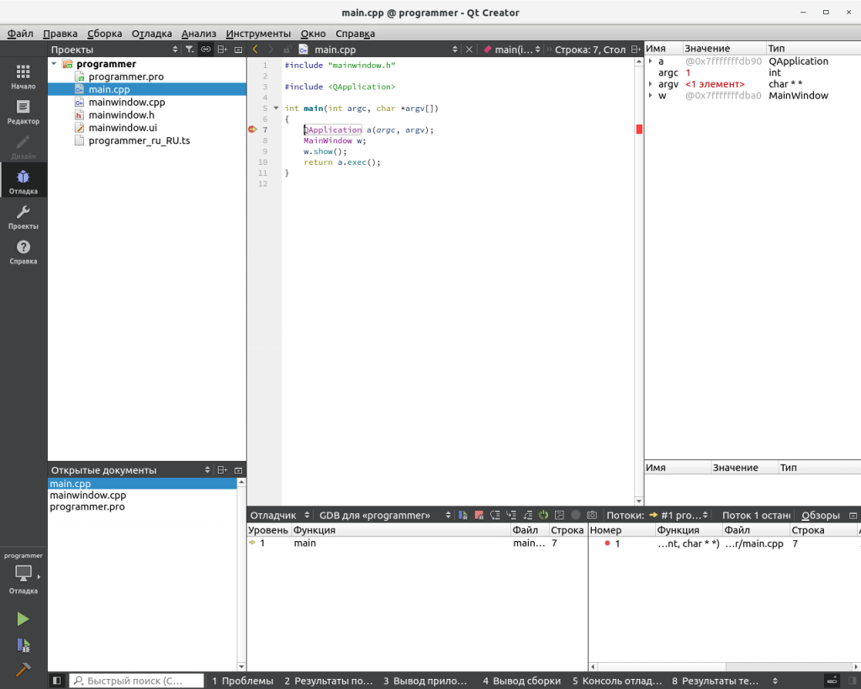Open the Файл menu
The width and height of the screenshot is (861, 689).
(x=20, y=34)
